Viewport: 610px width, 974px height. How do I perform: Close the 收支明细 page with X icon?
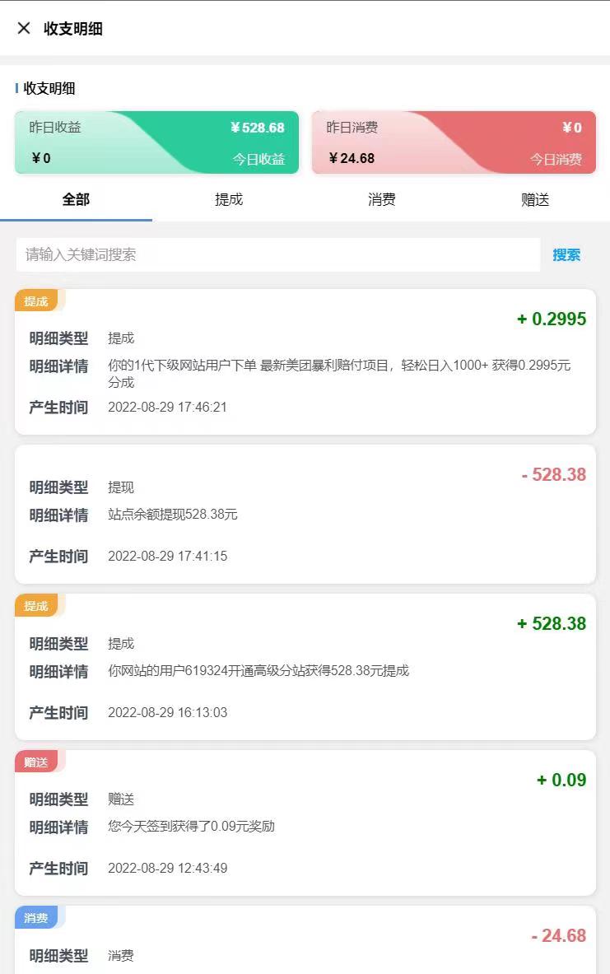tap(24, 28)
